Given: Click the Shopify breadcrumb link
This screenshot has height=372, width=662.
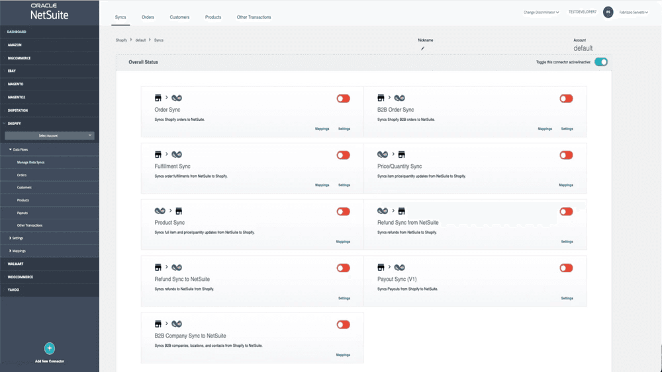Looking at the screenshot, I should point(121,40).
